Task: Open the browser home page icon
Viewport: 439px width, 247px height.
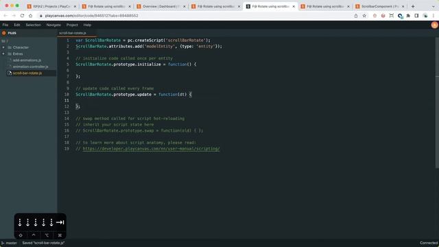Action: click(30, 16)
